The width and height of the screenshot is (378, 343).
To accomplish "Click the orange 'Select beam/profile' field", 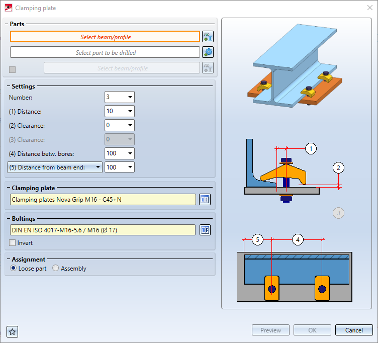I will pos(105,37).
